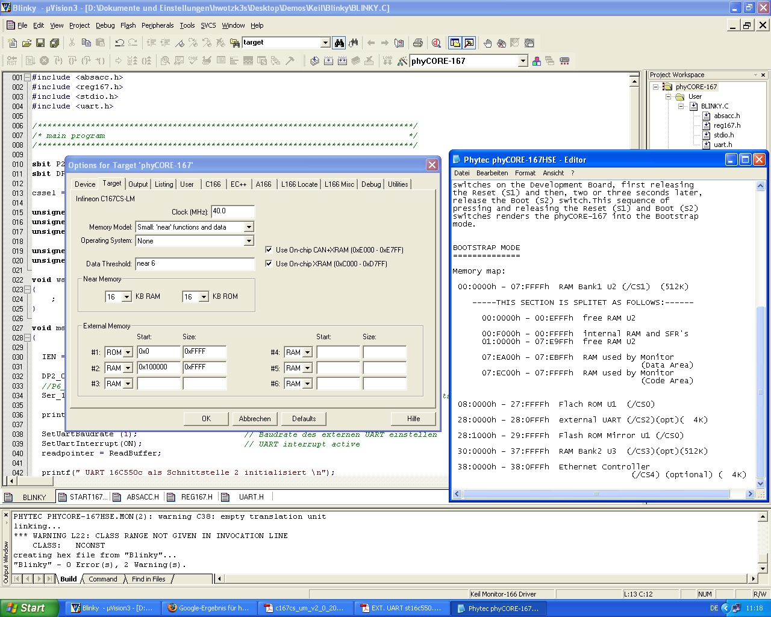Switch to the Find in Files output tab
The image size is (771, 617).
tap(148, 579)
